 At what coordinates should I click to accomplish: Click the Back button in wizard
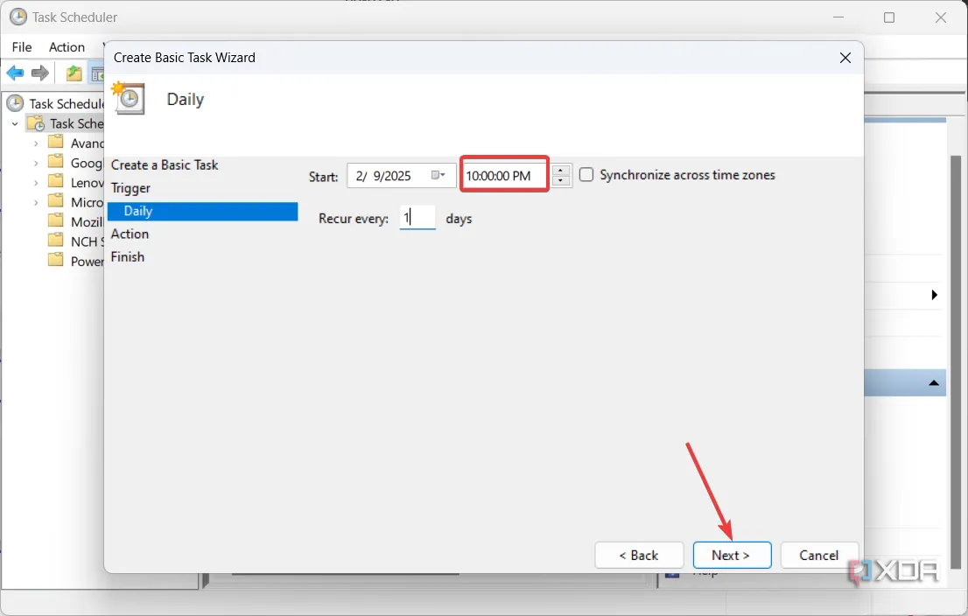[639, 556]
